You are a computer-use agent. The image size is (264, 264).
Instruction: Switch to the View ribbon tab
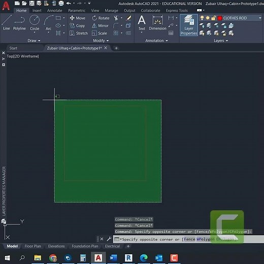click(x=95, y=11)
